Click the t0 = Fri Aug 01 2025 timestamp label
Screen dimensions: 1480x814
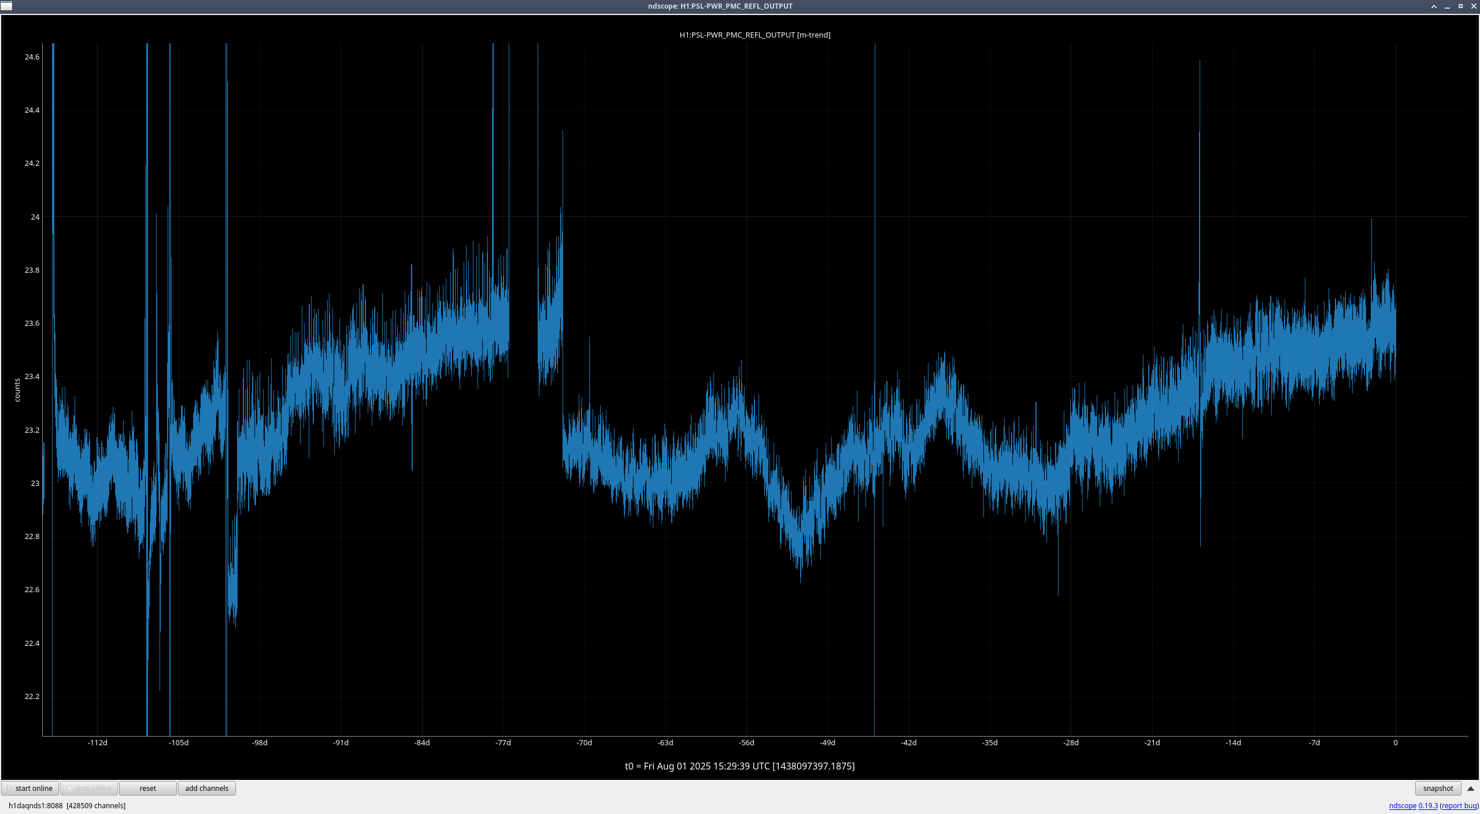(739, 766)
